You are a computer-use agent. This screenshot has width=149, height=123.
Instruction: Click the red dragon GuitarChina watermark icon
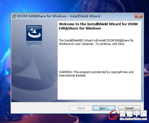point(114,115)
